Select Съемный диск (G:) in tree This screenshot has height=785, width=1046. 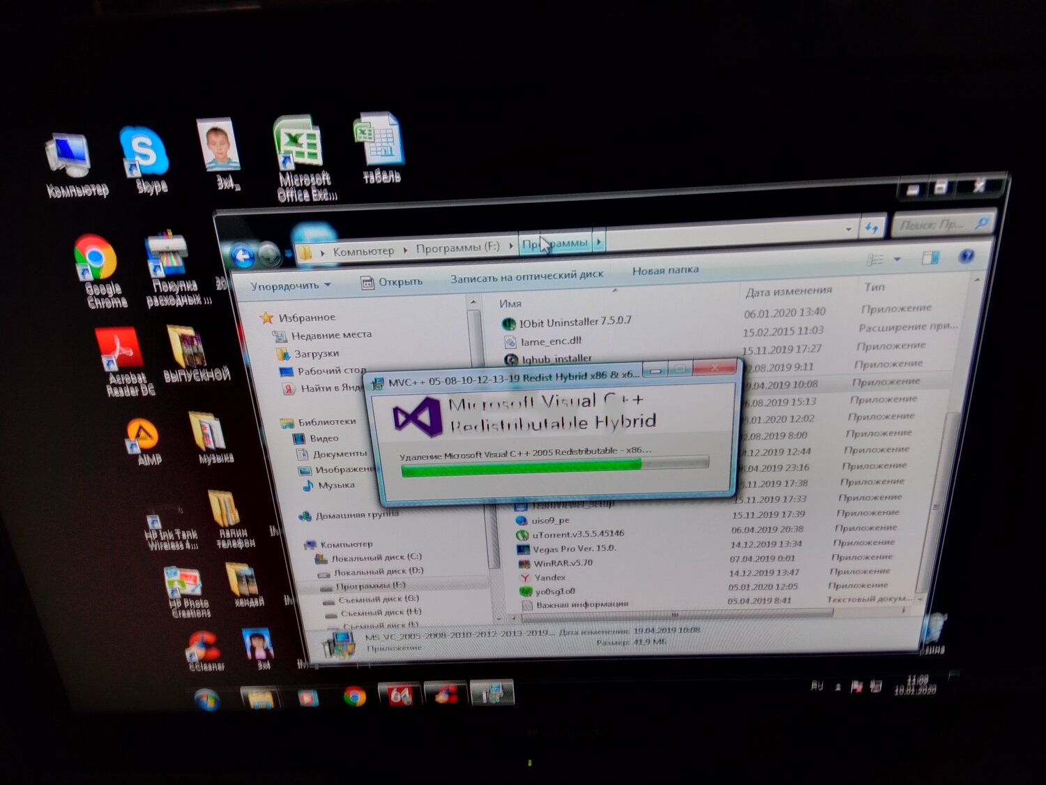click(x=371, y=599)
